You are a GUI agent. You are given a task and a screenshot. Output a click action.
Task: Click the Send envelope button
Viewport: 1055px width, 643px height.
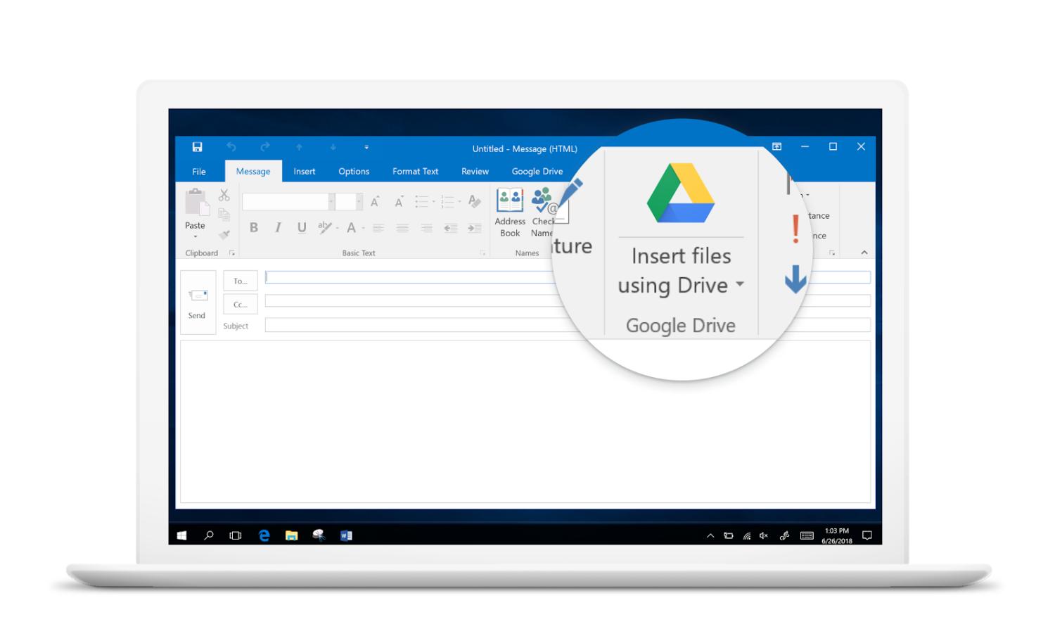198,303
